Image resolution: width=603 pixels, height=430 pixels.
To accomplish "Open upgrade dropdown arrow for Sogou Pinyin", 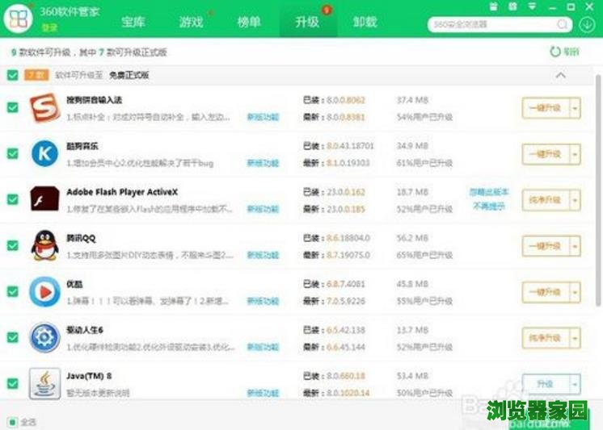I will click(x=575, y=107).
